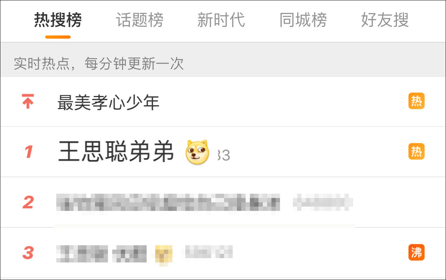Open the 最美孝心少年 topic
Screen dimensions: 446x280
(x=108, y=103)
